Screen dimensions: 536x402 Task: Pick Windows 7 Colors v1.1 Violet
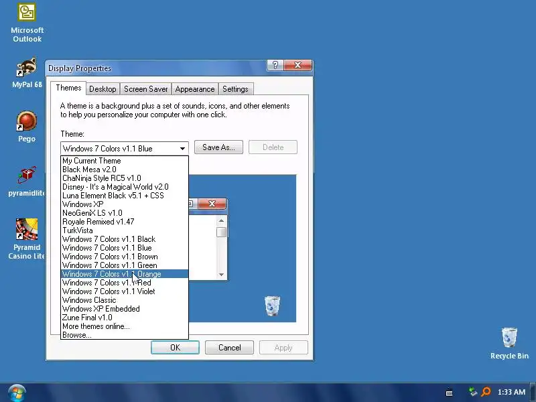(125, 291)
